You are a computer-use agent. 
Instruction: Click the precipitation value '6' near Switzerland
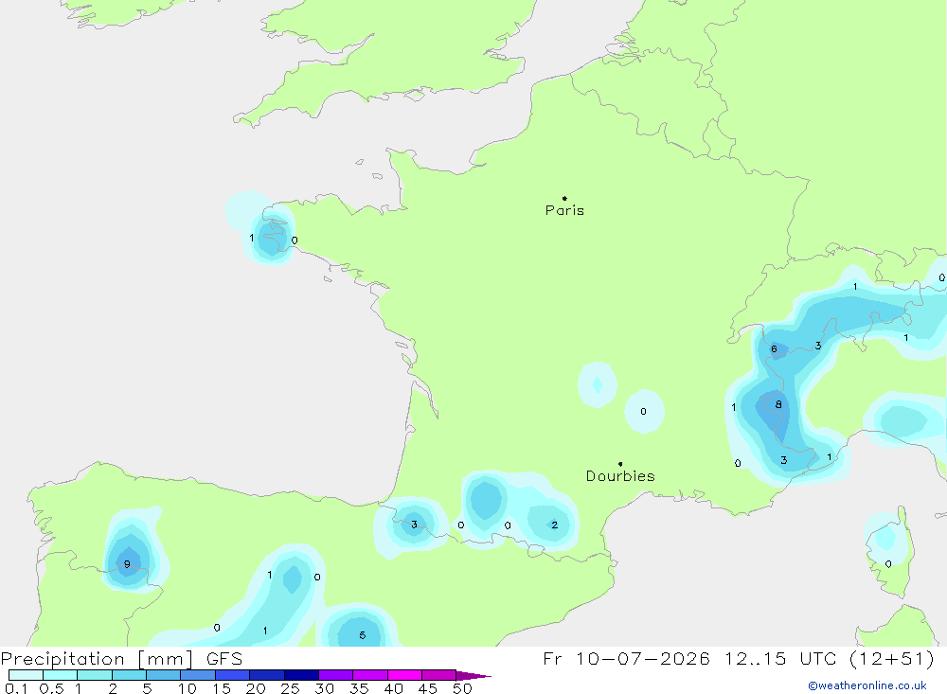pyautogui.click(x=774, y=349)
